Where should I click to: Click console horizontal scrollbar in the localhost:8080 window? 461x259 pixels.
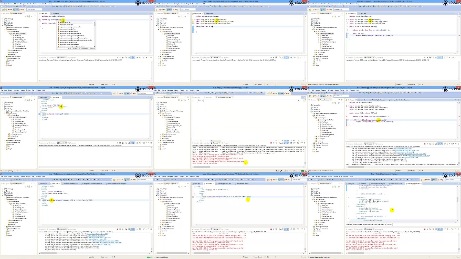[248, 167]
